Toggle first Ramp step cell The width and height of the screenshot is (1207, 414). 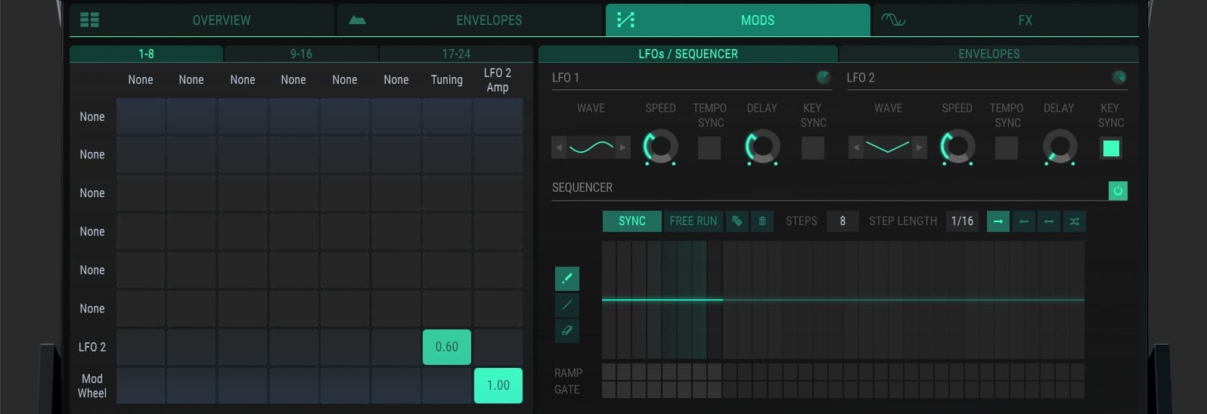[609, 372]
